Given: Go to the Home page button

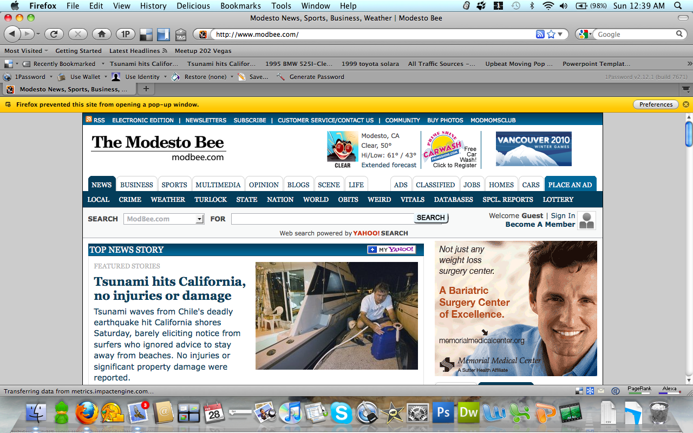Looking at the screenshot, I should coord(101,34).
